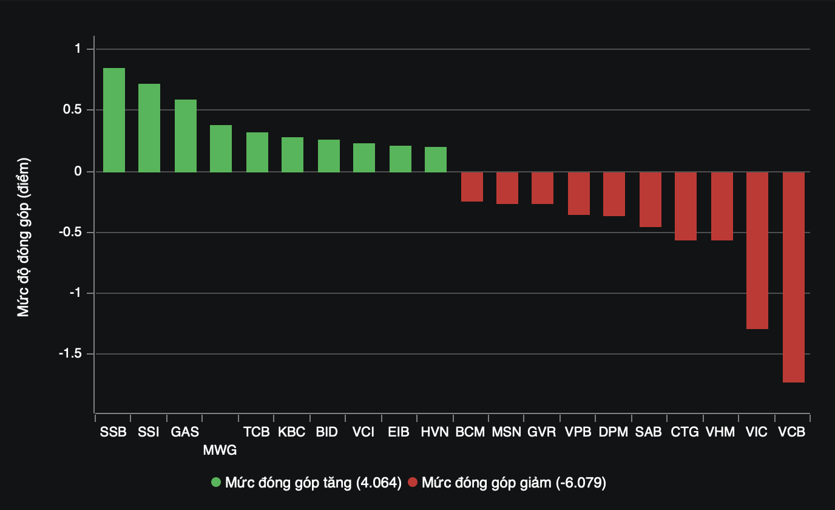Screen dimensions: 835x510
Task: Select the BCM red bar
Action: pyautogui.click(x=472, y=186)
